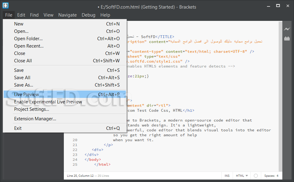Click the closing </html> tag on line 25

(x=103, y=165)
